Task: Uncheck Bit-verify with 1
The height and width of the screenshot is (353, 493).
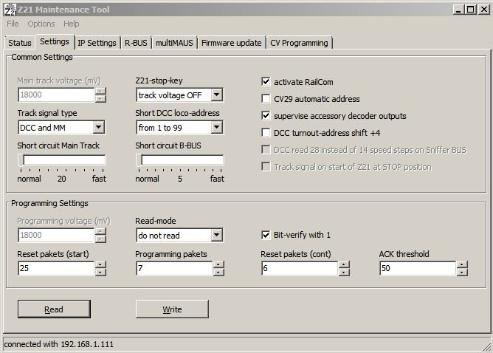Action: 266,236
